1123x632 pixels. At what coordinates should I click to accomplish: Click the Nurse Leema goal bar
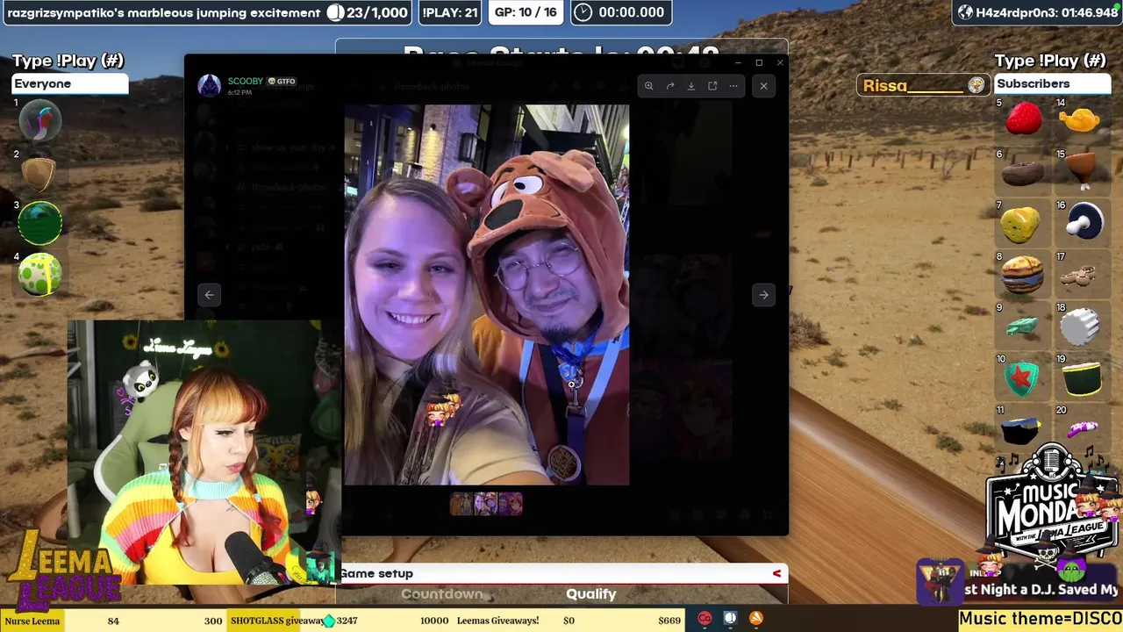(113, 621)
